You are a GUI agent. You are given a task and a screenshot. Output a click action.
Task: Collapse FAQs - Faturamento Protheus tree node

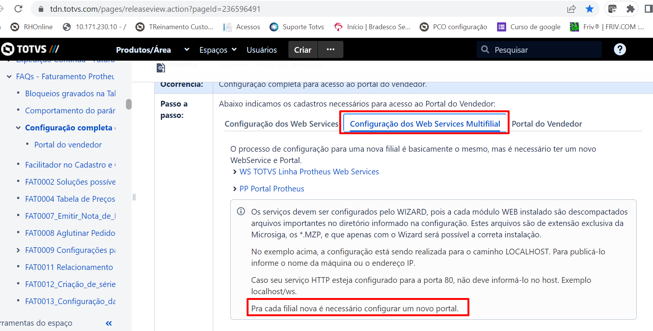(9, 77)
